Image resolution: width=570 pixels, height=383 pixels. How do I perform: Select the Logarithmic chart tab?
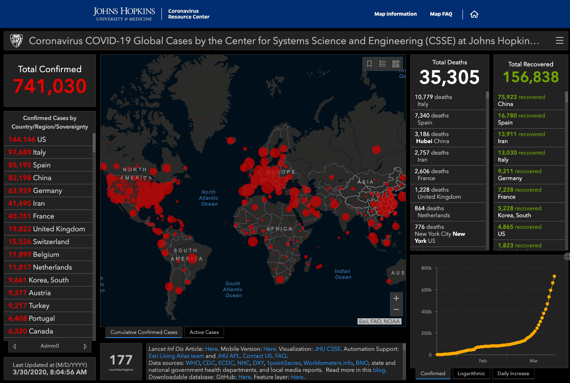coord(471,374)
